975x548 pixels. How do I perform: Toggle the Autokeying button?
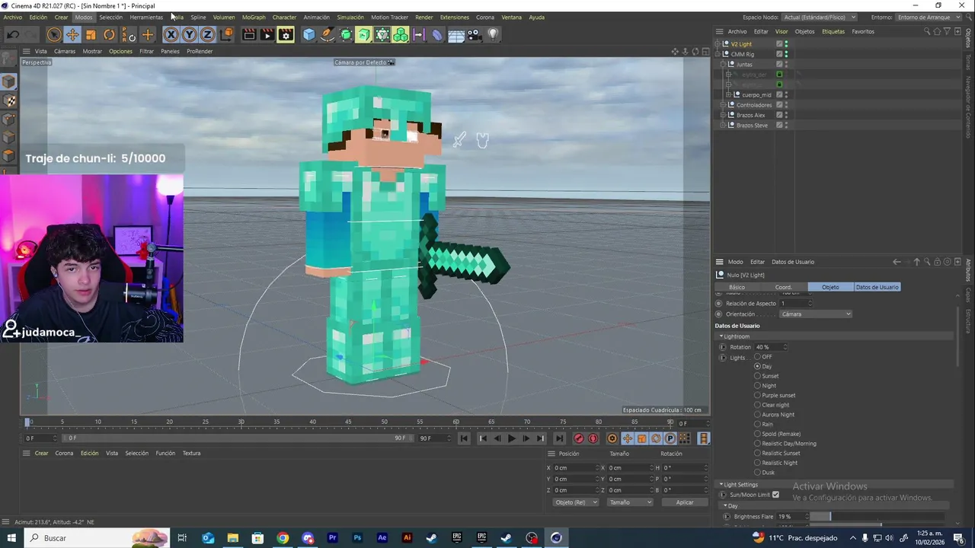point(593,438)
